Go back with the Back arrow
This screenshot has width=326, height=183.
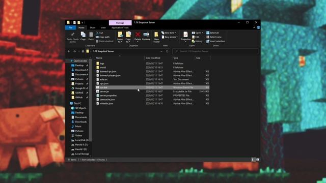click(x=69, y=51)
